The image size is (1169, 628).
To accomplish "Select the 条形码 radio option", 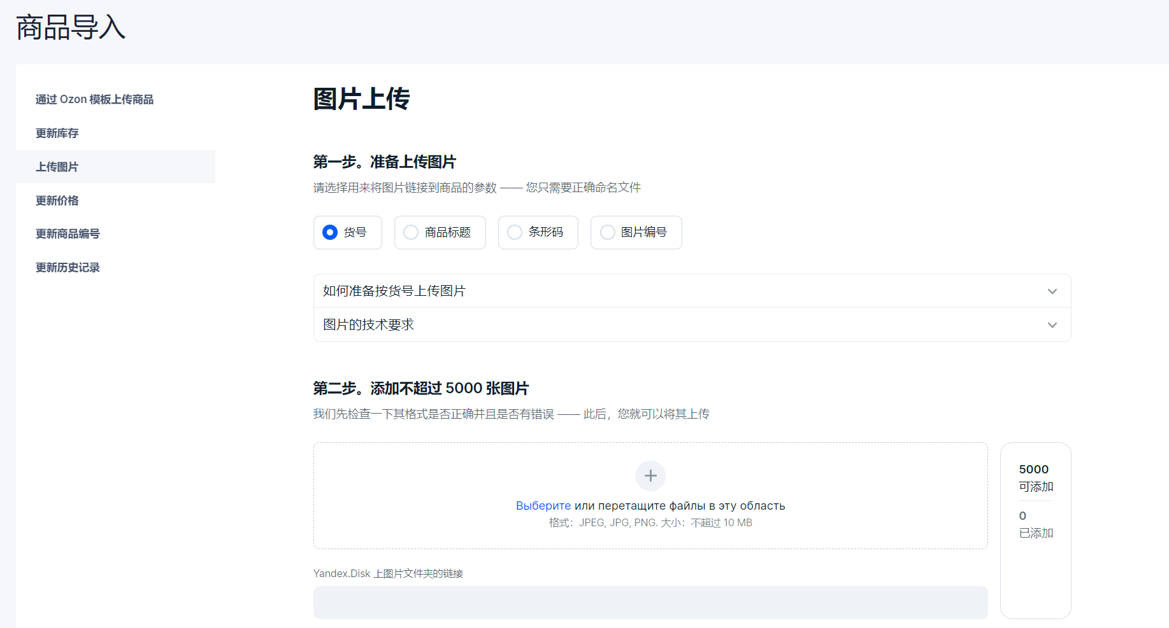I will (538, 232).
